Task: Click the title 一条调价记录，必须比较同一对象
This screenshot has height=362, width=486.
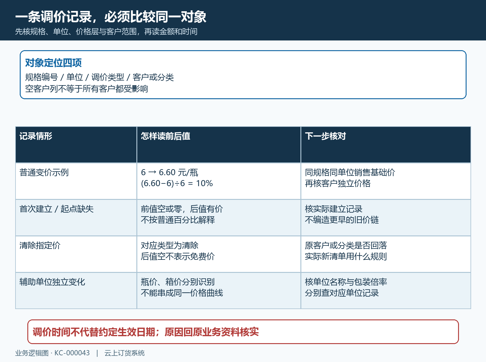Action: [x=111, y=17]
